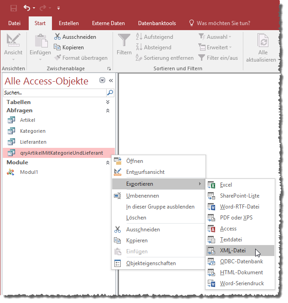The width and height of the screenshot is (288, 303).
Task: Click the Save icon in quick access toolbar
Action: click(14, 8)
